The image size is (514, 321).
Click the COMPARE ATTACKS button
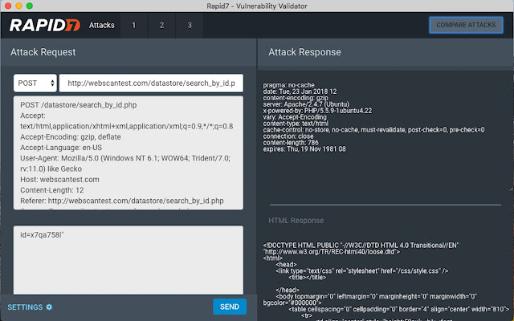click(466, 25)
